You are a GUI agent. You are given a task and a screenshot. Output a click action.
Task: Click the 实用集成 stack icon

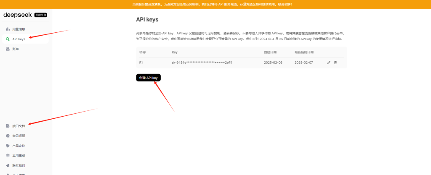(8, 156)
